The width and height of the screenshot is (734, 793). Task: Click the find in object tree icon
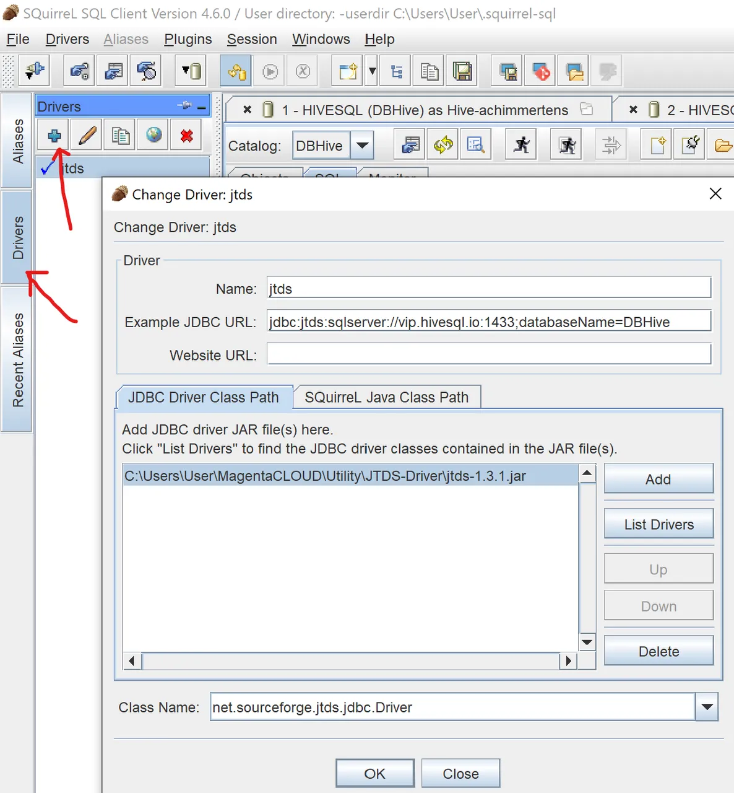click(x=475, y=145)
